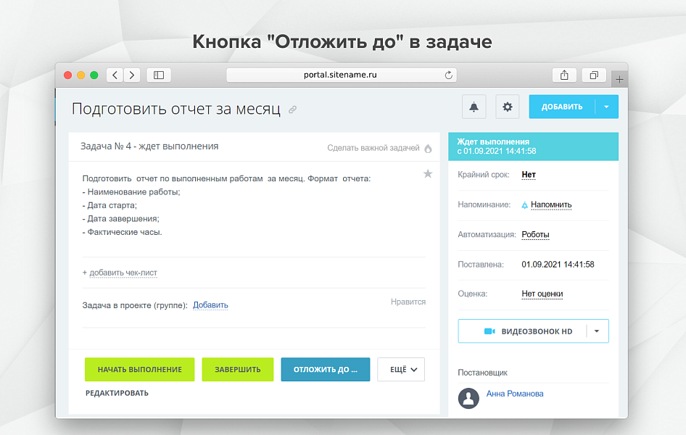
Task: Click the alarm clock icon beside Напомнить
Action: [x=526, y=204]
